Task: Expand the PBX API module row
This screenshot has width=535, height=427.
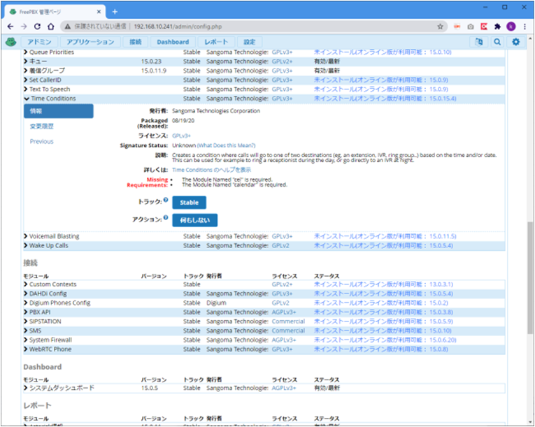Action: coord(264,312)
